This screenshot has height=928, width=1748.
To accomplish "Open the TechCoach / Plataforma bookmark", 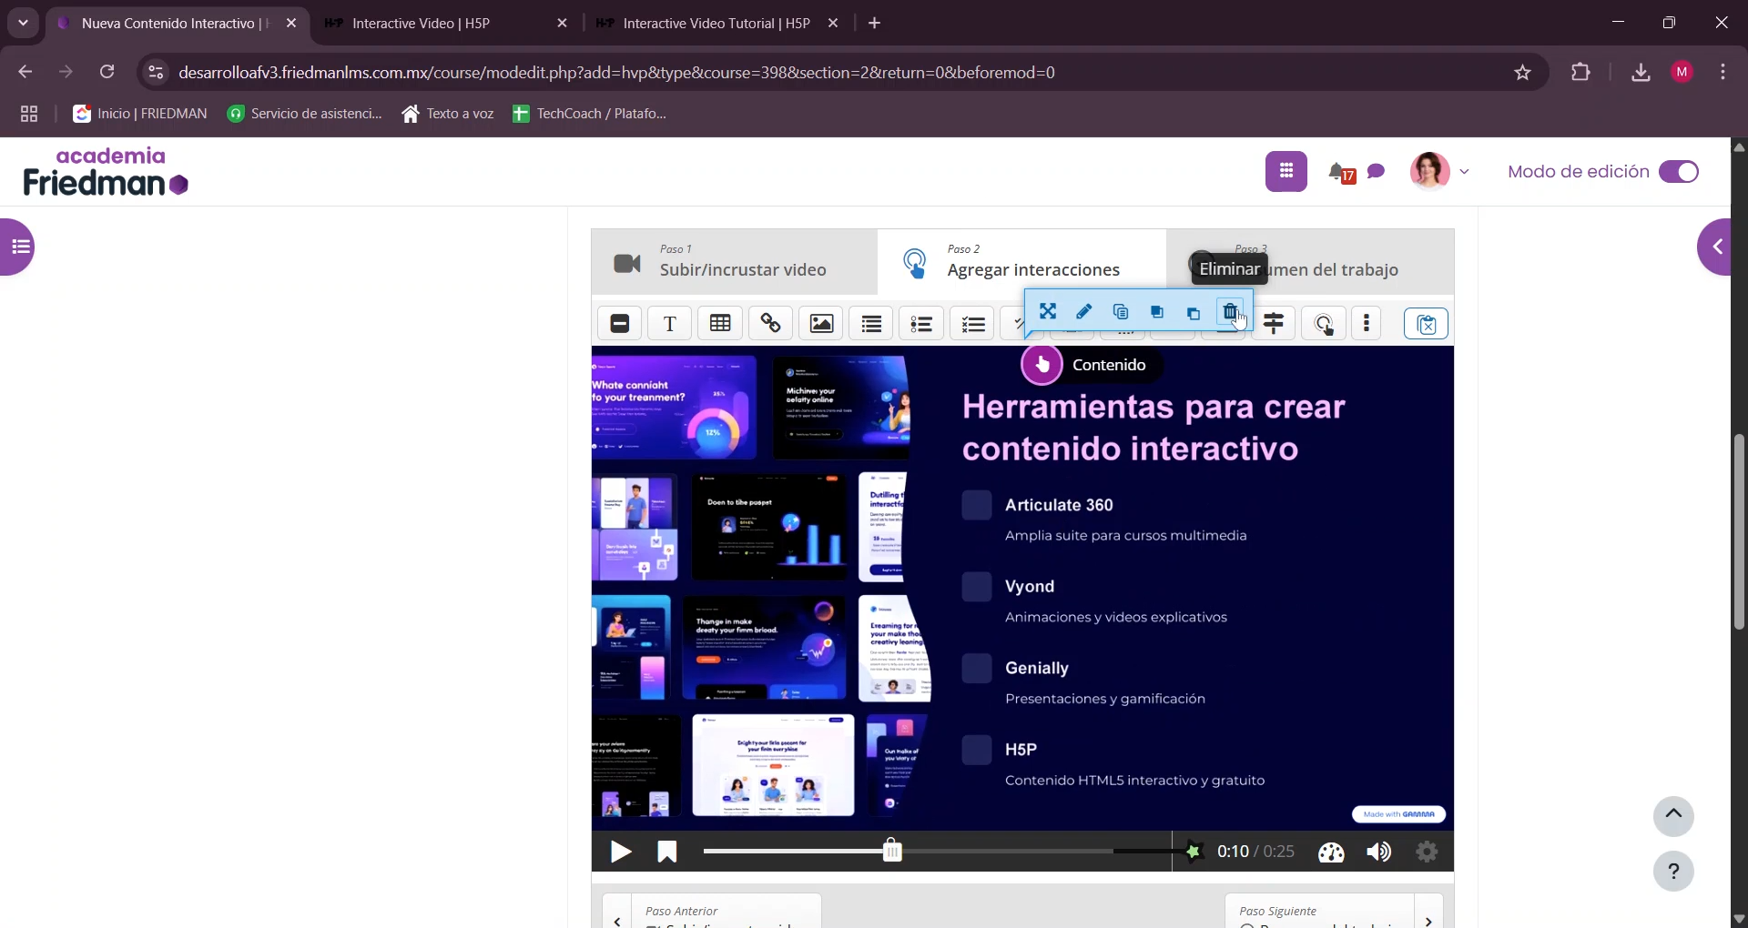I will click(x=591, y=114).
